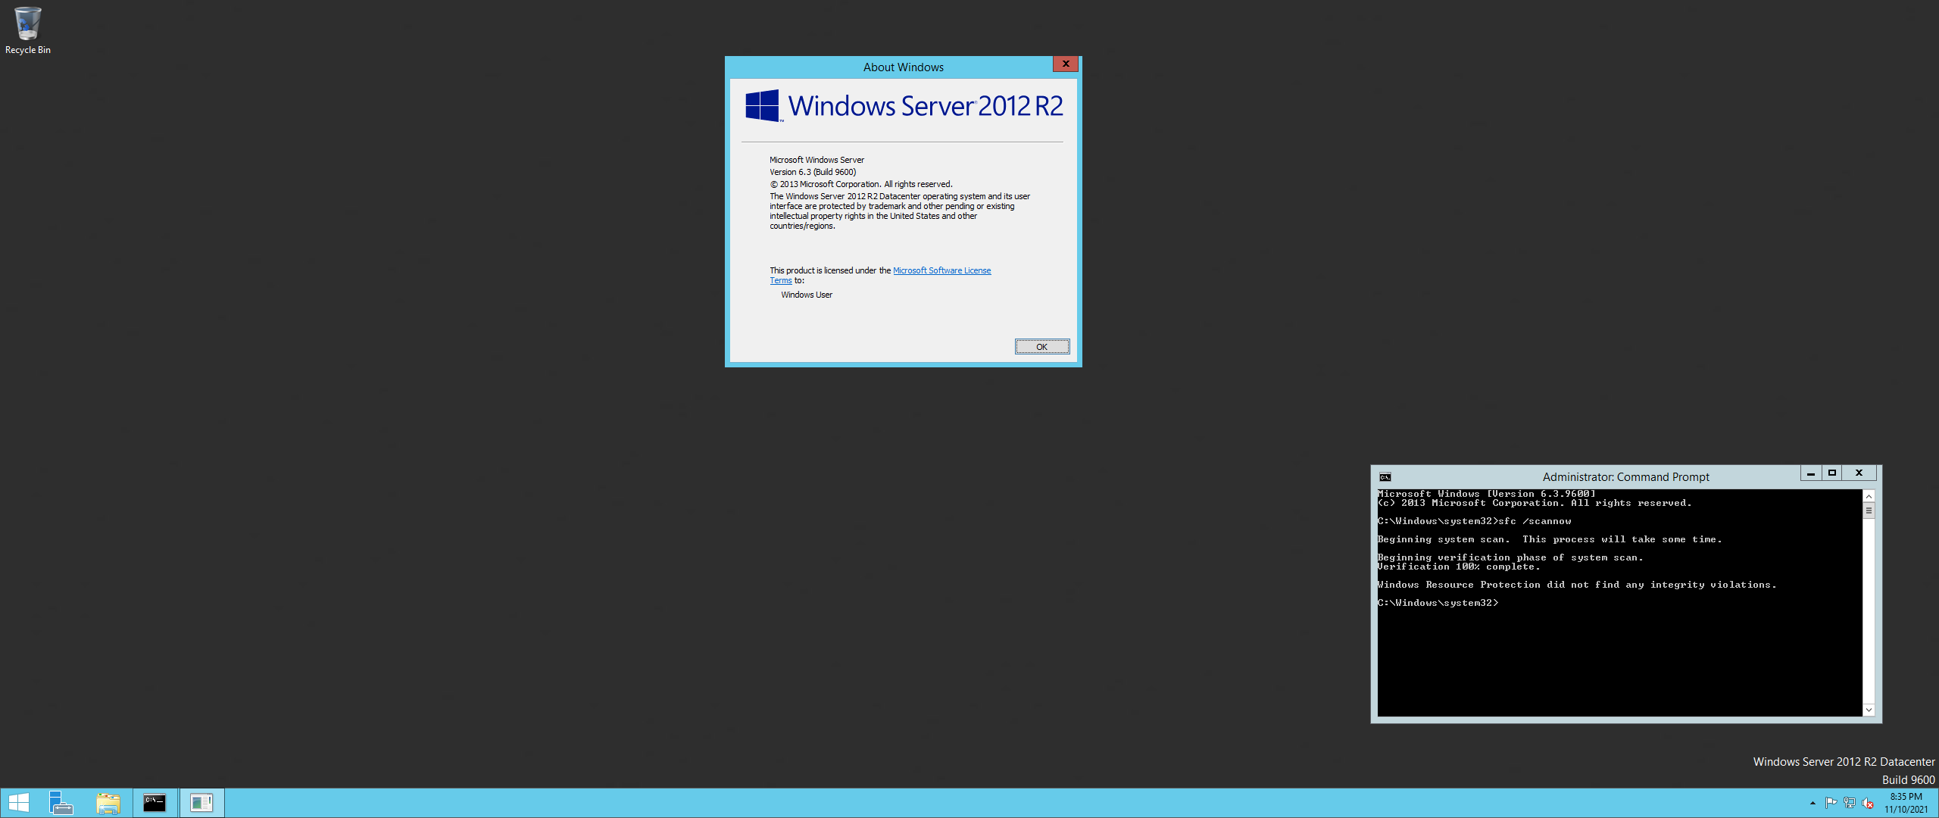Click Command Prompt scrollbar down arrow
The height and width of the screenshot is (818, 1939).
[1869, 710]
